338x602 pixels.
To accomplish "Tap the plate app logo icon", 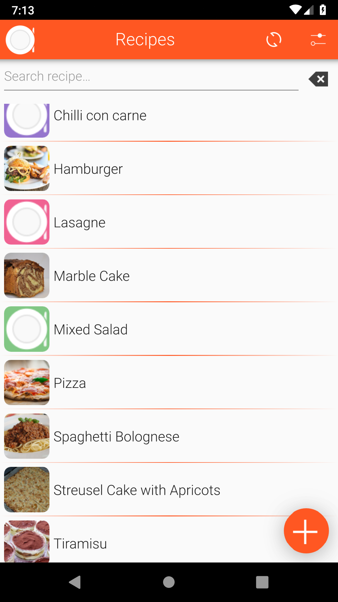I will [20, 40].
